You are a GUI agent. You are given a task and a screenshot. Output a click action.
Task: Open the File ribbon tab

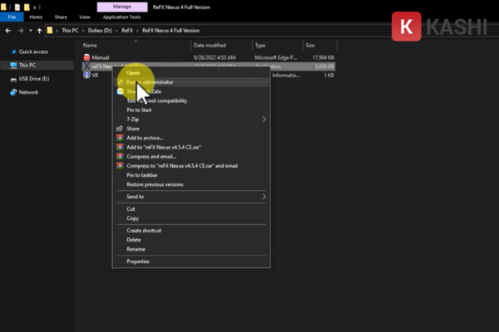(12, 16)
